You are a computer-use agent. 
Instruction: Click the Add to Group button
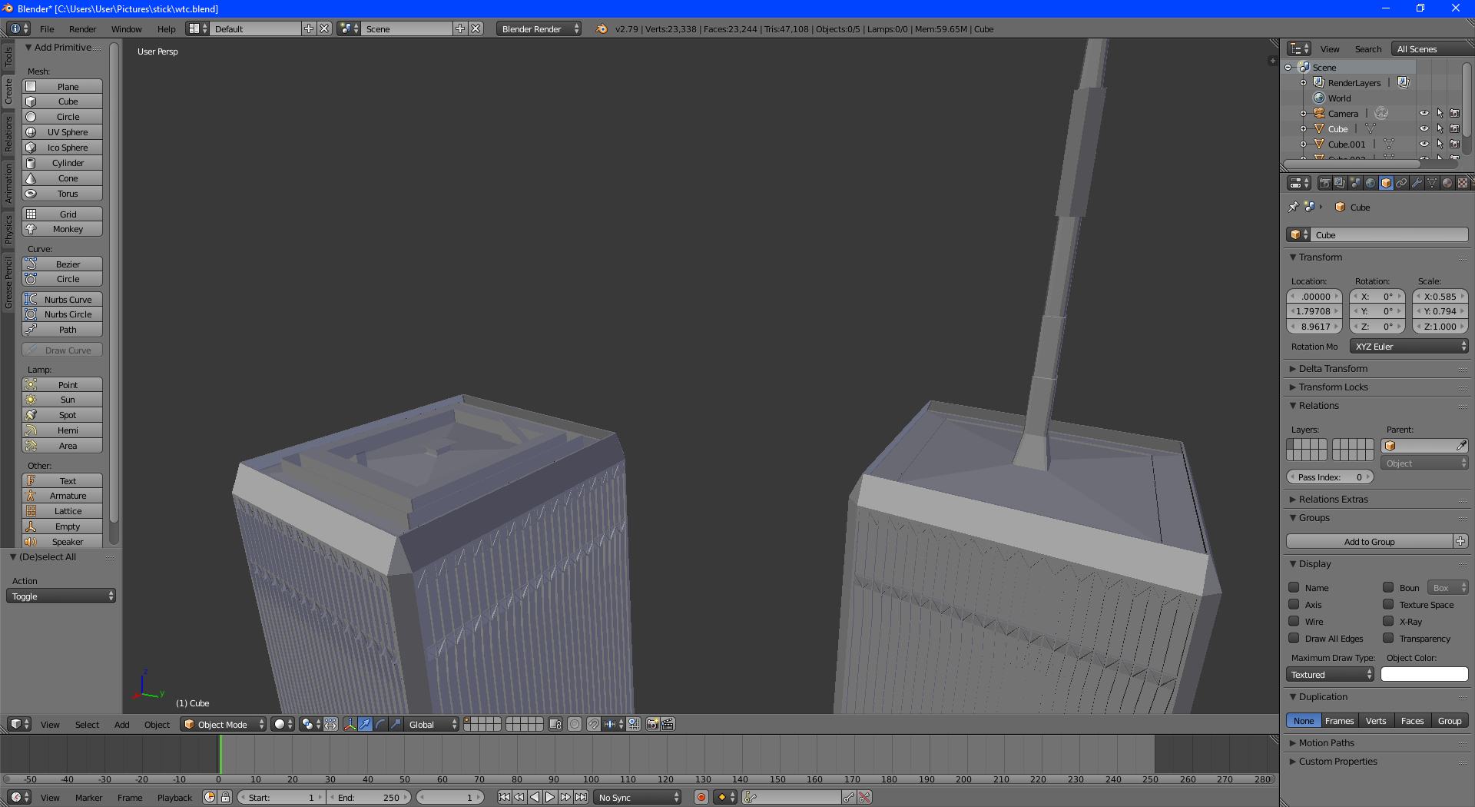(x=1369, y=542)
